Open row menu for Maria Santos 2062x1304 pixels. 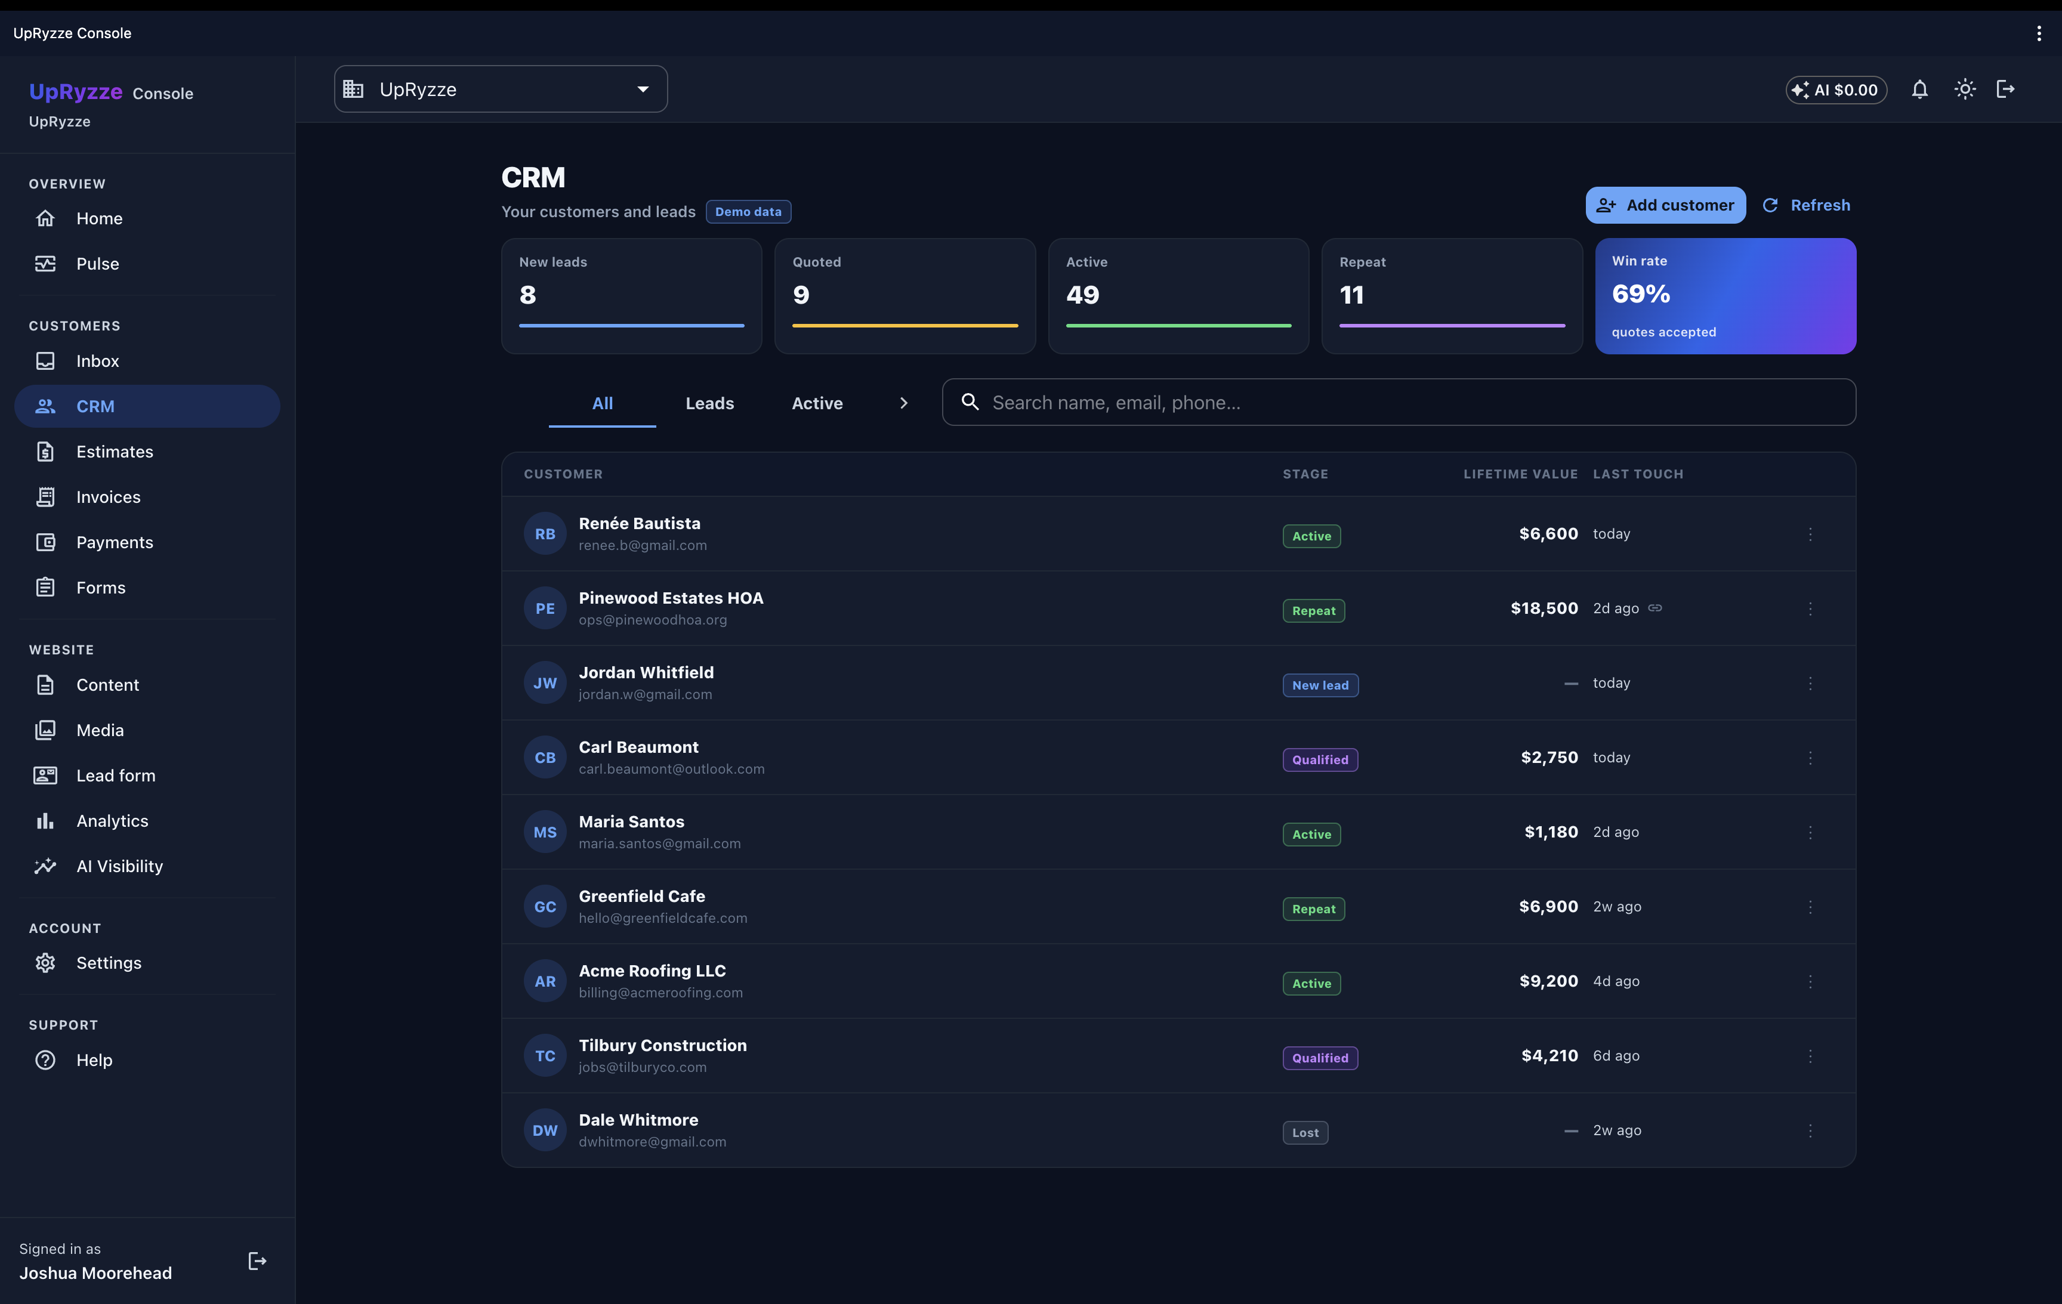1810,832
